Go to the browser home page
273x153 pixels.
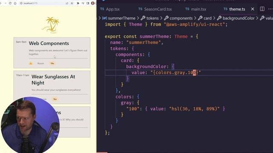click(15, 3)
